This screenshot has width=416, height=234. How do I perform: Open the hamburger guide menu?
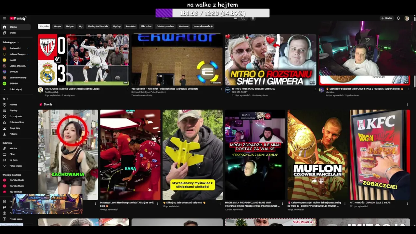(4, 18)
